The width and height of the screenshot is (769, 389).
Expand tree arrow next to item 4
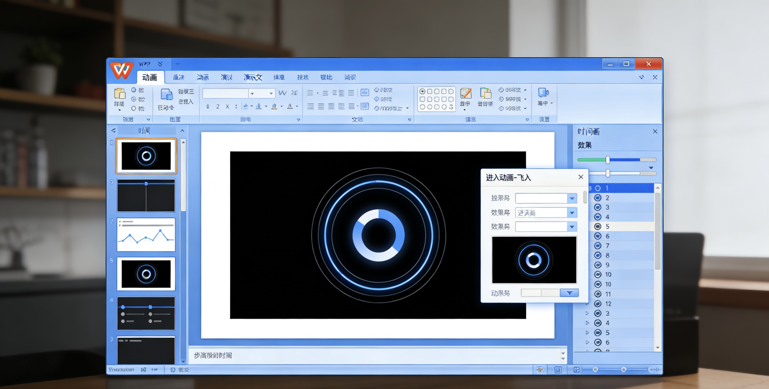pyautogui.click(x=587, y=323)
